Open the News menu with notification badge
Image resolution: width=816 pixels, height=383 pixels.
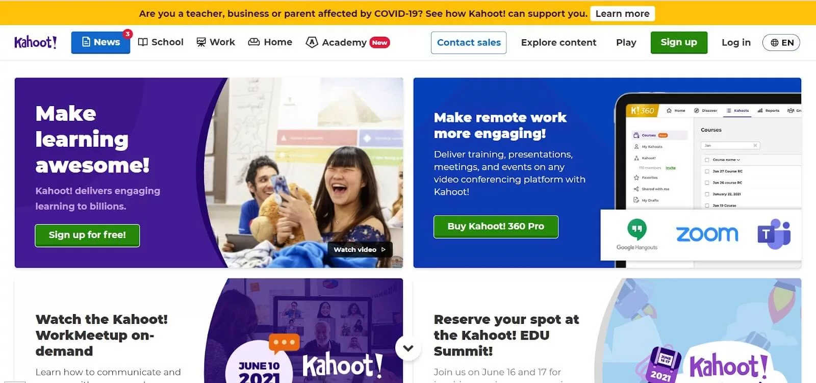coord(100,42)
